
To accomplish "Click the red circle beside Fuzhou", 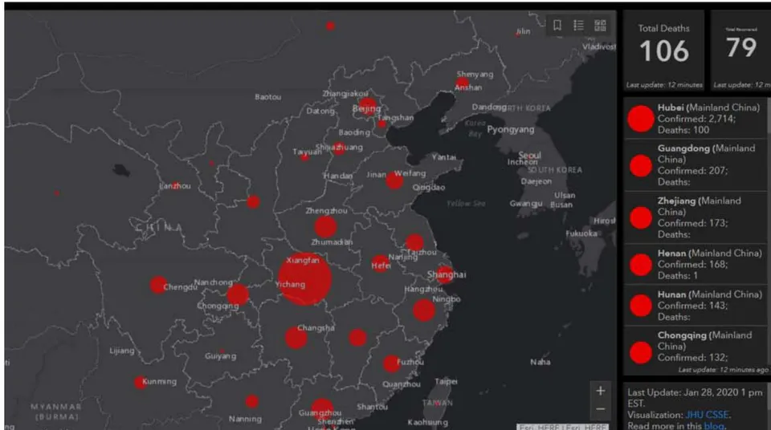I will click(391, 363).
